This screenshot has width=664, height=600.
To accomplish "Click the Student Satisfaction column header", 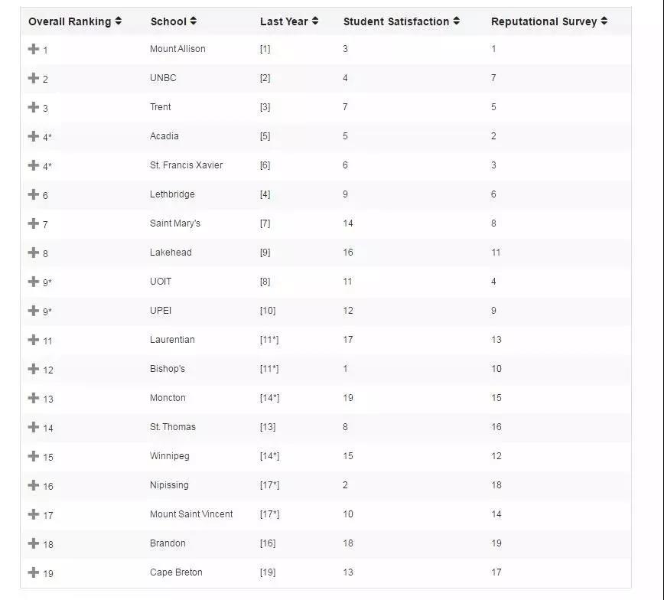I will coord(396,21).
